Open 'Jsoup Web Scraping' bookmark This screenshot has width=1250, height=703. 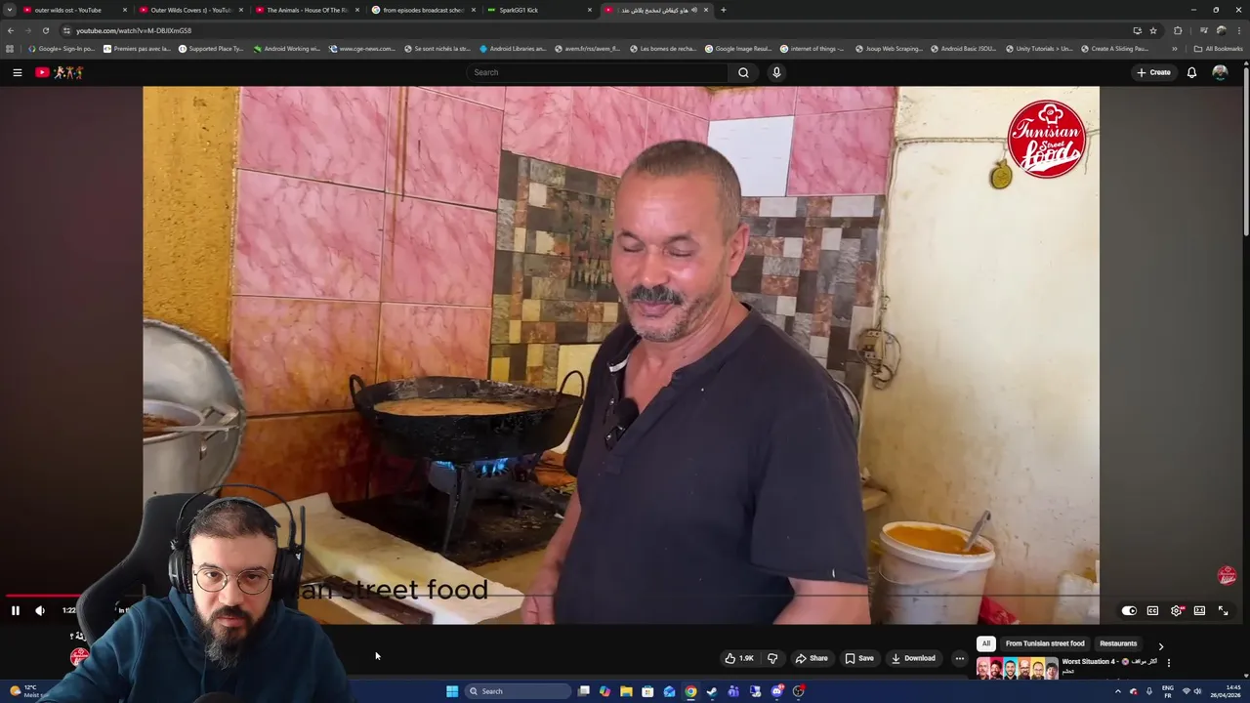(889, 49)
